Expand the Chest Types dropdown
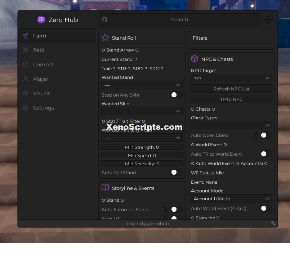290x254 pixels. tap(231, 125)
